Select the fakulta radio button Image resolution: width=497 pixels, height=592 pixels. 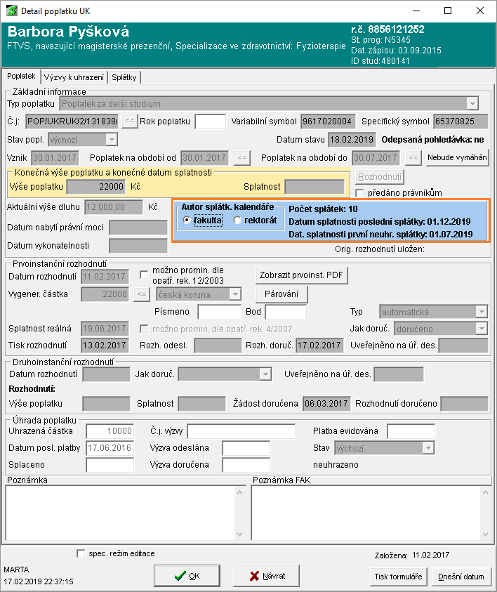[186, 221]
